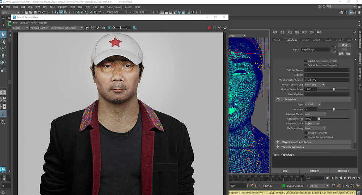Screen dimensions: 362x195
Task: Switch to four pane layout icon
Action: coord(3,99)
